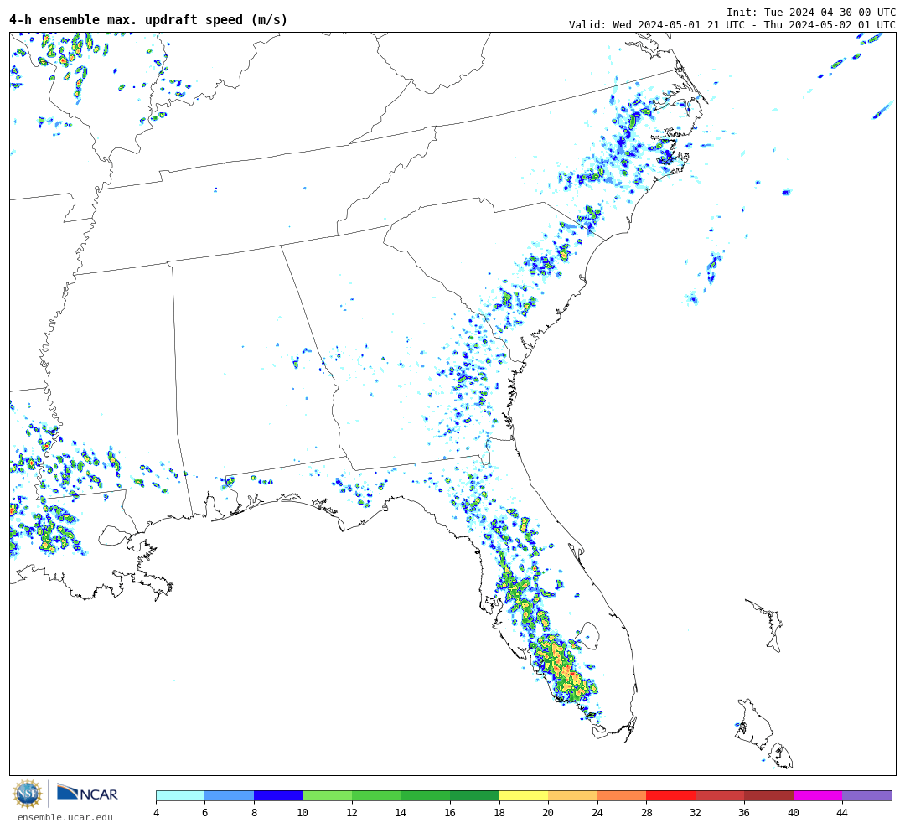Click the NSF logo icon
The width and height of the screenshot is (905, 828).
point(28,794)
